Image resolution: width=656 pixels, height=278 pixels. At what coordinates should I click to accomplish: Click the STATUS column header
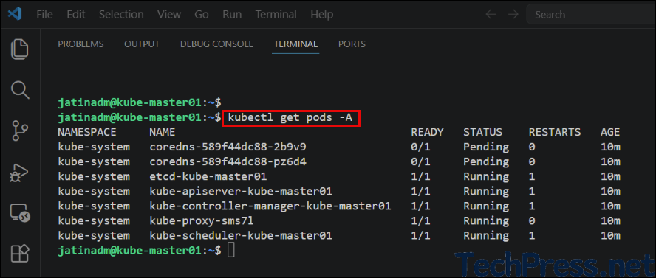482,133
